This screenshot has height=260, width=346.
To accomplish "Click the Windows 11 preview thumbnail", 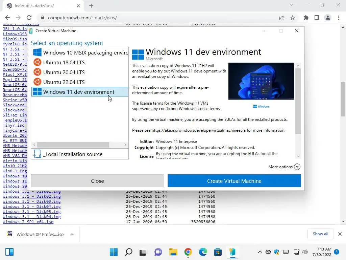I will click(x=261, y=81).
